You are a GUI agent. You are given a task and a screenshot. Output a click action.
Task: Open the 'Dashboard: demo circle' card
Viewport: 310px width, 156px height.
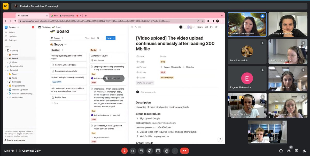pos(68,71)
